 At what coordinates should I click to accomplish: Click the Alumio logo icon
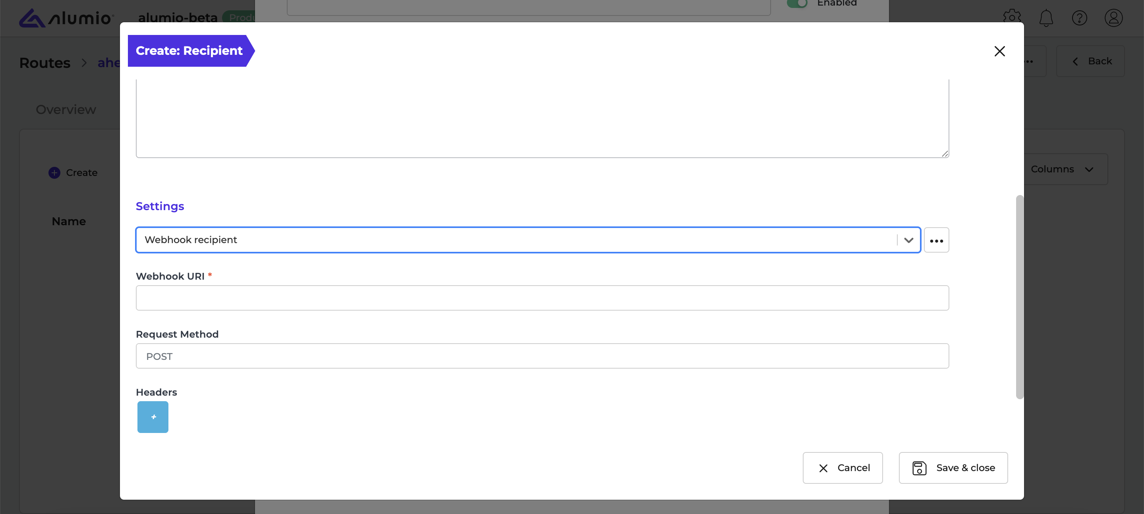[32, 18]
